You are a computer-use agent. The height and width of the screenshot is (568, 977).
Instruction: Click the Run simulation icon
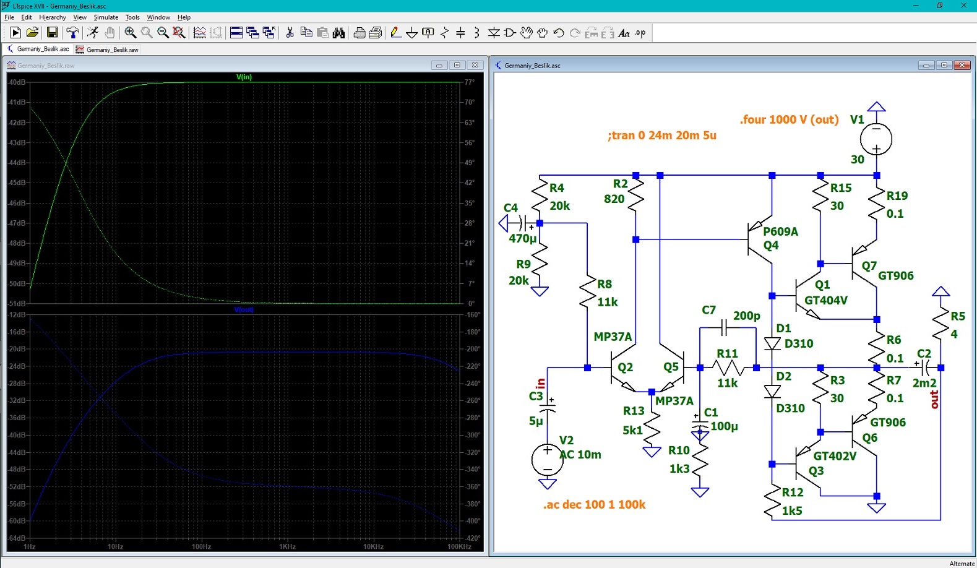(16, 33)
